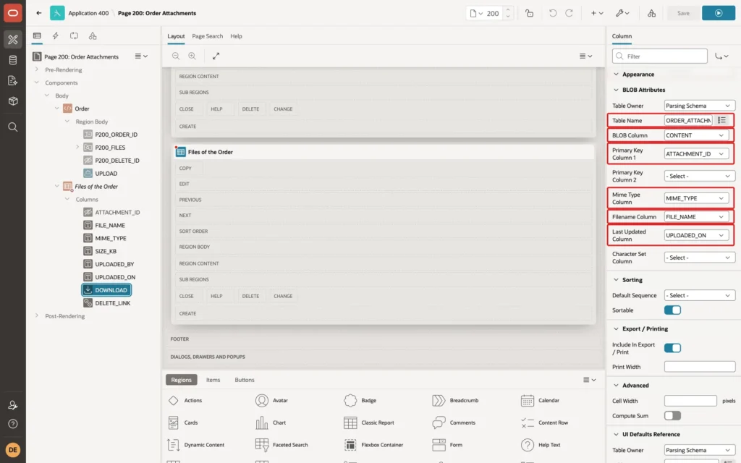Collapse the BLOB Attributes section
This screenshot has width=741, height=463.
click(x=616, y=90)
